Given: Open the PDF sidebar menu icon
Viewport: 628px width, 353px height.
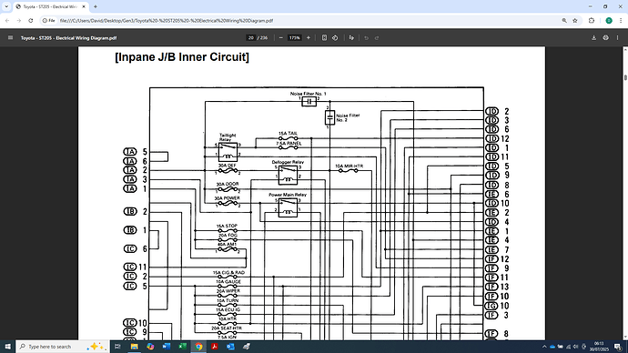Looking at the screenshot, I should (10, 37).
